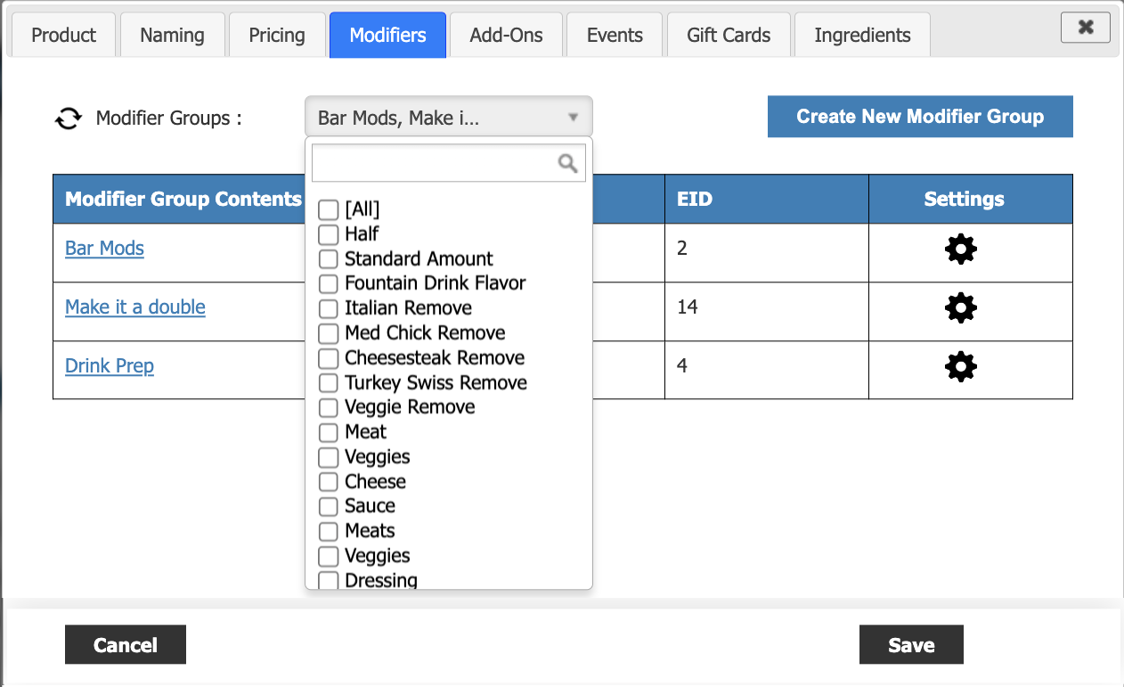This screenshot has height=687, width=1124.
Task: Click the Modifier Groups label
Action: click(x=169, y=118)
